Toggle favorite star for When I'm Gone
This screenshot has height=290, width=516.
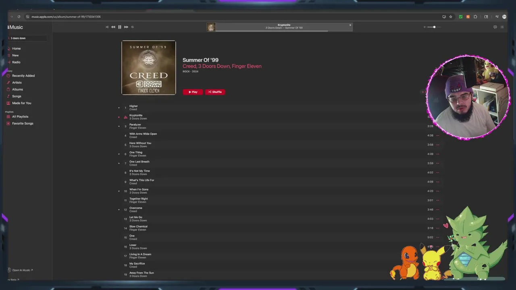click(x=119, y=191)
